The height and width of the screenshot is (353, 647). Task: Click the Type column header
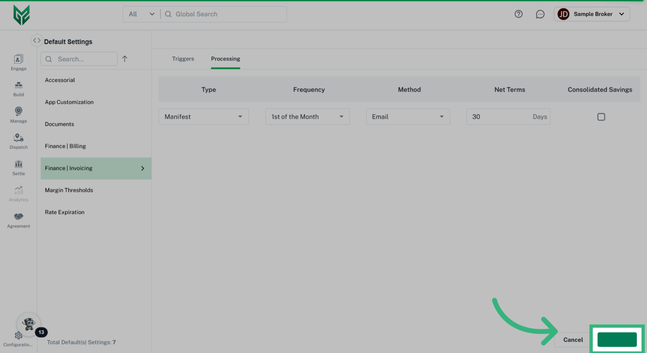(x=209, y=90)
